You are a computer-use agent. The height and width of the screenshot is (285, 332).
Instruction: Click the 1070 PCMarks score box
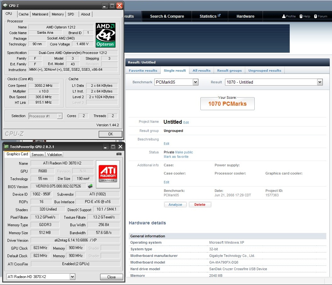tap(228, 104)
